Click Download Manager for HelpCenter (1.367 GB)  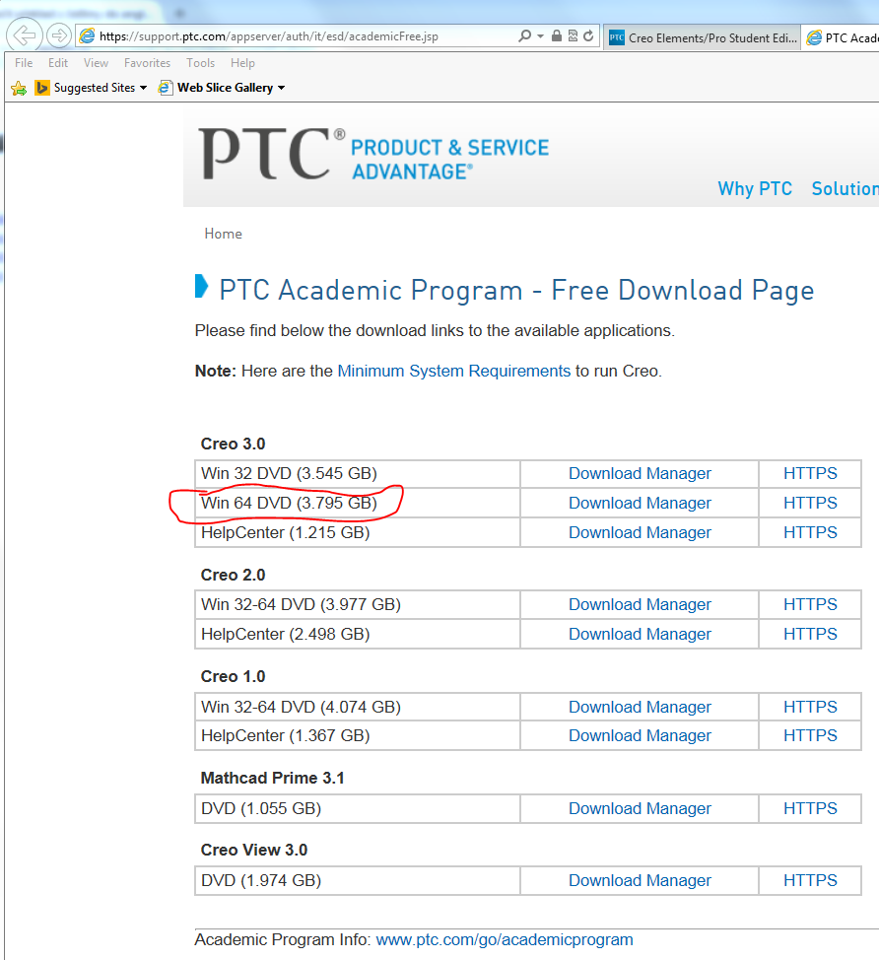(x=640, y=735)
